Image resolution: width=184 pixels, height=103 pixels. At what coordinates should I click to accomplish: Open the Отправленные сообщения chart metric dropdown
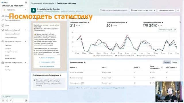pyautogui.click(x=167, y=30)
